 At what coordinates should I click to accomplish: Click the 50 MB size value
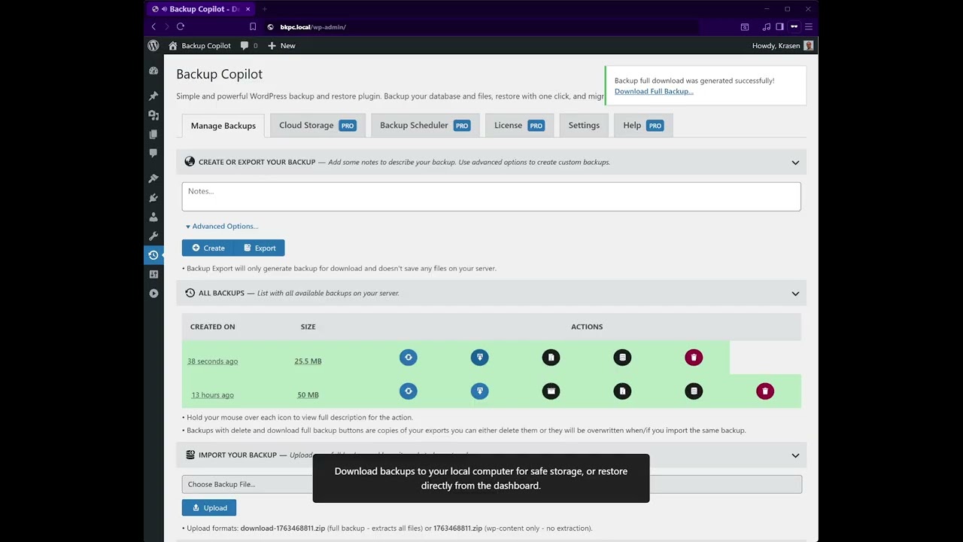pyautogui.click(x=308, y=395)
